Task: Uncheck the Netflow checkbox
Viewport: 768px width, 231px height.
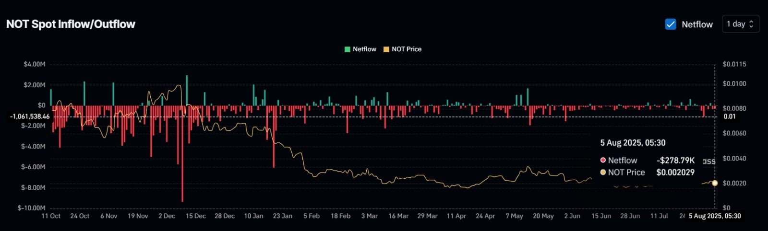Action: coord(671,24)
